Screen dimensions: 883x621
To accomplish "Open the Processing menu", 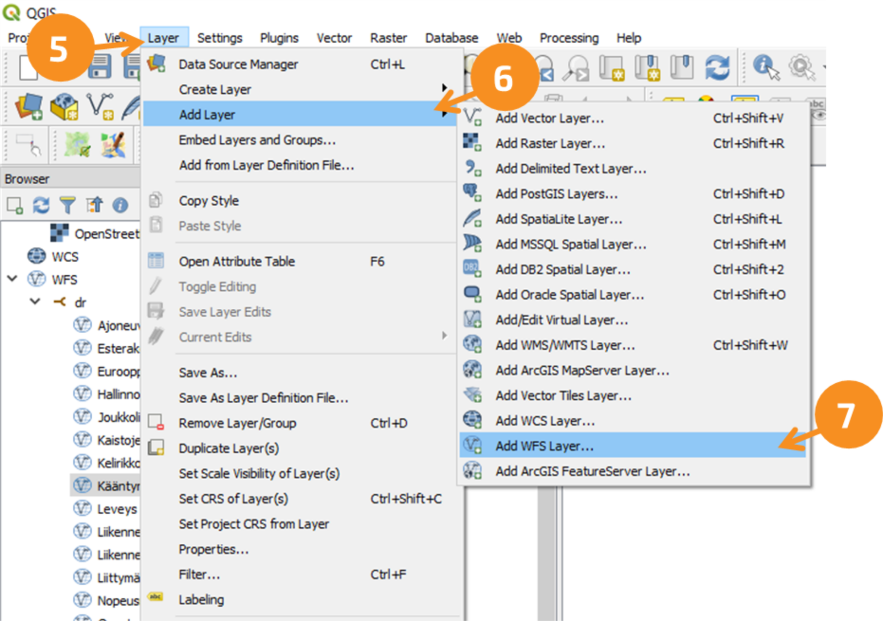I will [x=569, y=38].
